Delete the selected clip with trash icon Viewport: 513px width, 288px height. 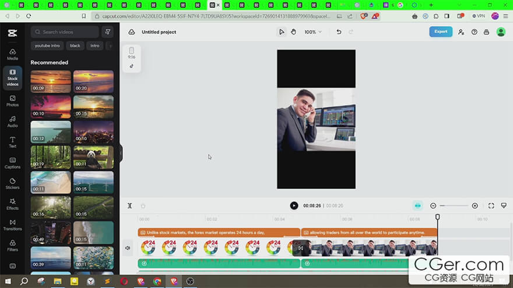(x=143, y=206)
